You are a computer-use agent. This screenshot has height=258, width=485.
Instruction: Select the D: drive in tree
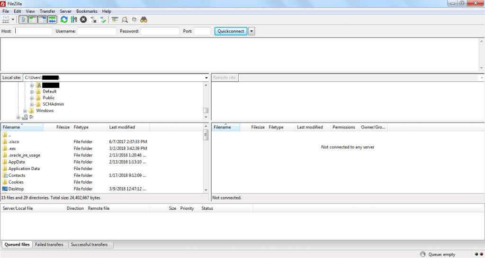click(x=31, y=117)
